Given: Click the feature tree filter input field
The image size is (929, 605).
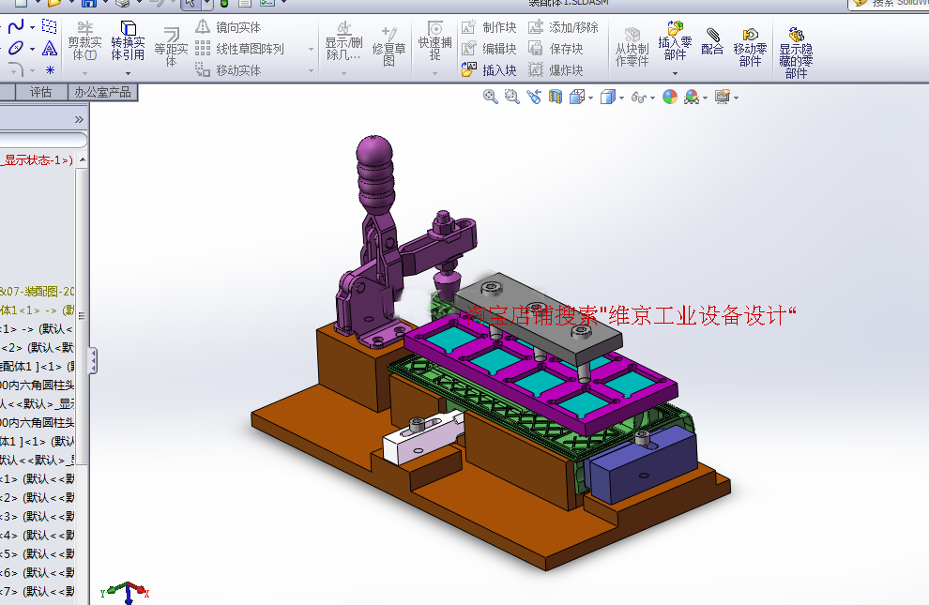Looking at the screenshot, I should click(42, 141).
